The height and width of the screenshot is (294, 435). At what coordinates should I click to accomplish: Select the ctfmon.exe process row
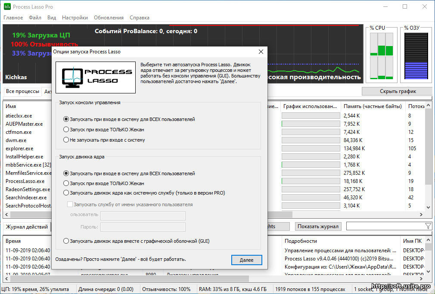[x=19, y=132]
